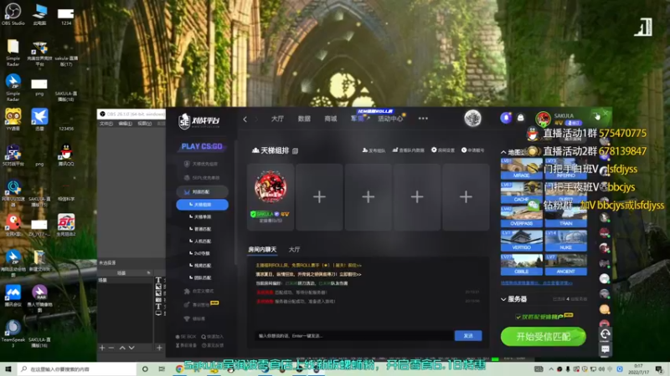Select 人机匹配 in sidebar
This screenshot has width=670, height=376.
point(202,241)
